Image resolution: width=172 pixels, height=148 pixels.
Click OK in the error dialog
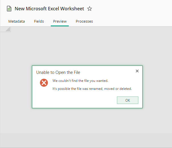(x=128, y=100)
